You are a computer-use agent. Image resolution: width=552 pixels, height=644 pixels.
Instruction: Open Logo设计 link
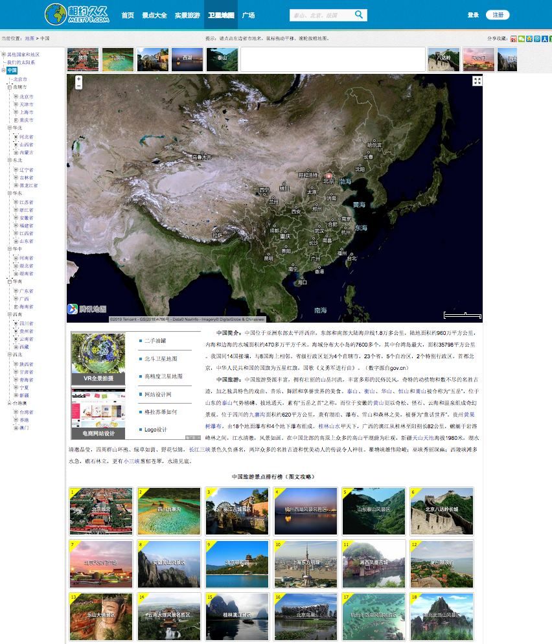point(155,430)
